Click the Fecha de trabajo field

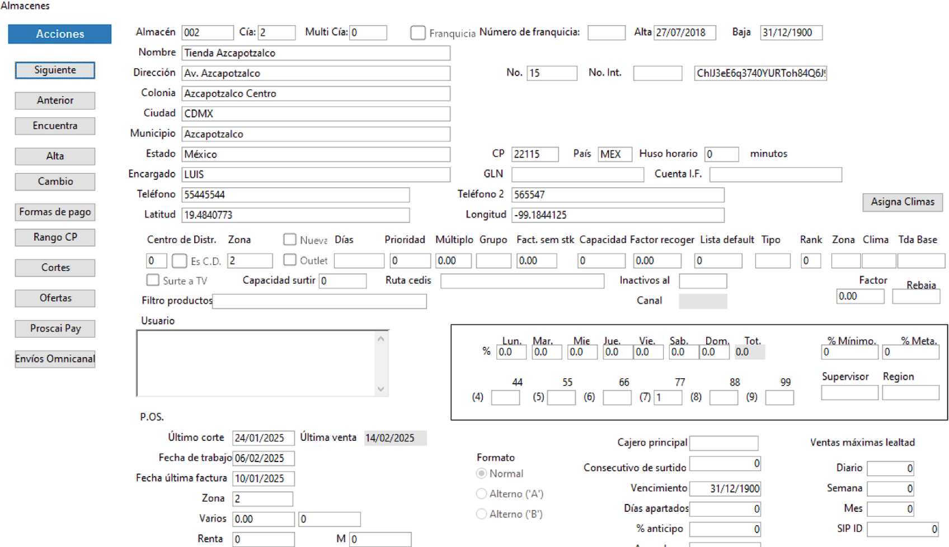tap(264, 459)
